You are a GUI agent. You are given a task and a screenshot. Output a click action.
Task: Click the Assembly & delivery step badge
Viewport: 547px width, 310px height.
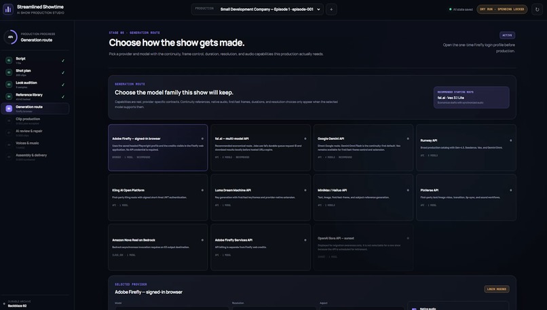coord(9,157)
